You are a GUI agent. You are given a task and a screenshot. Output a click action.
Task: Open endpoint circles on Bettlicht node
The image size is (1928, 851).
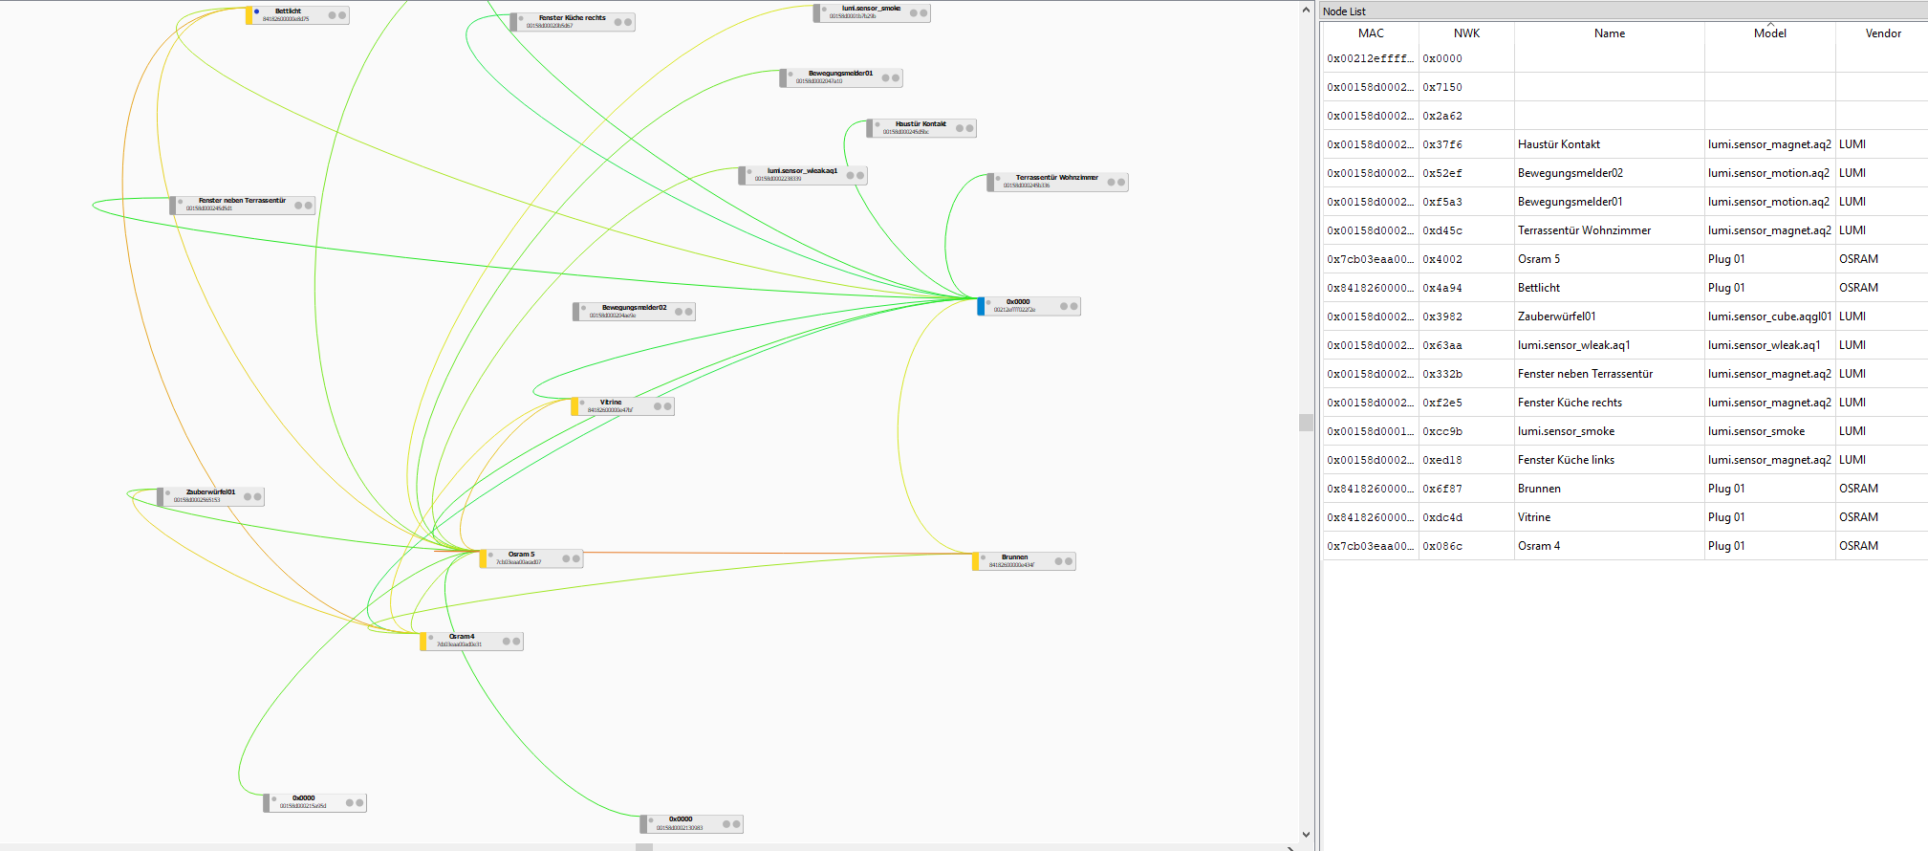(337, 15)
